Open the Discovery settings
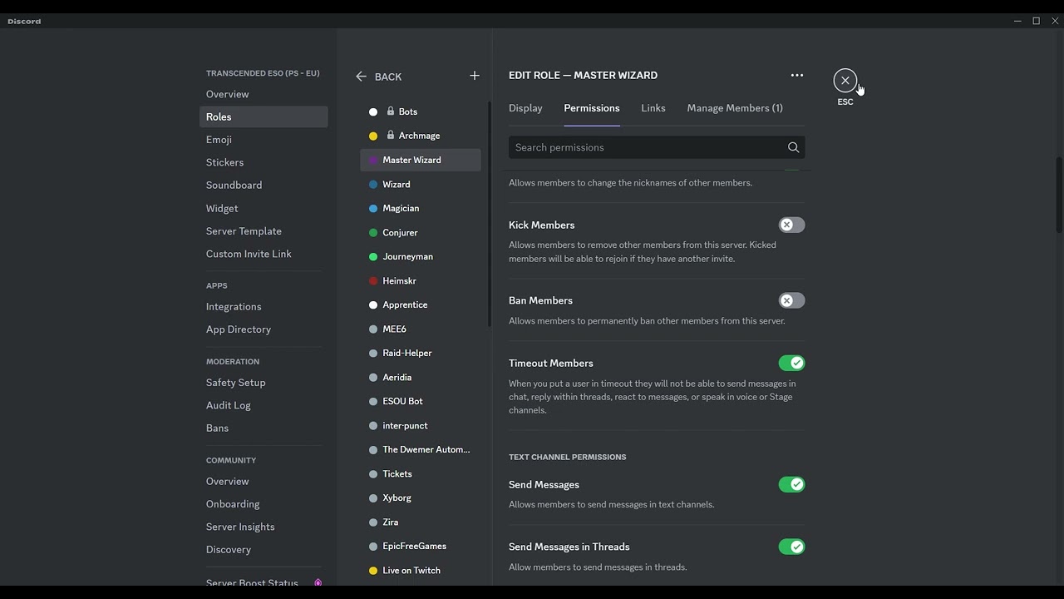 [x=264, y=549]
